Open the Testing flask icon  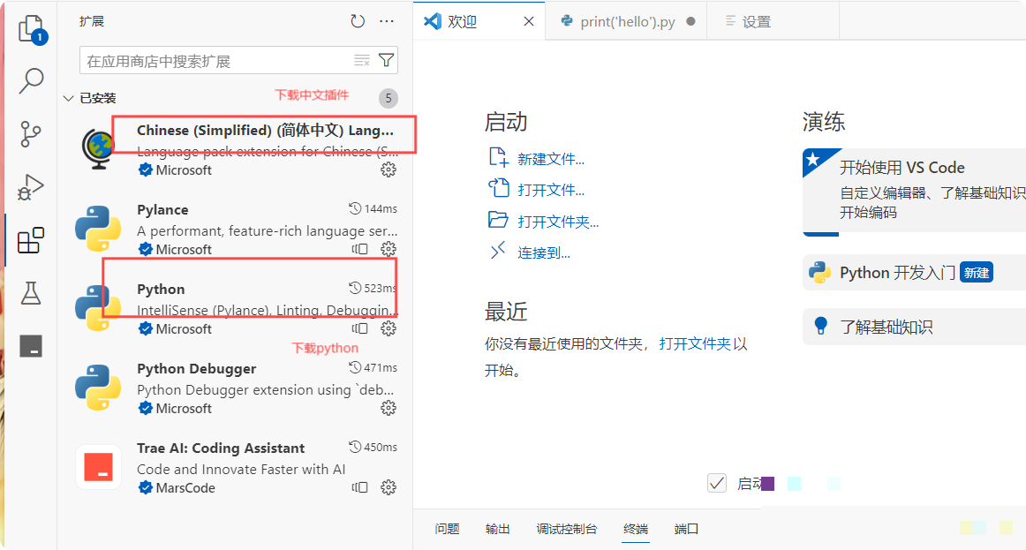pyautogui.click(x=31, y=293)
